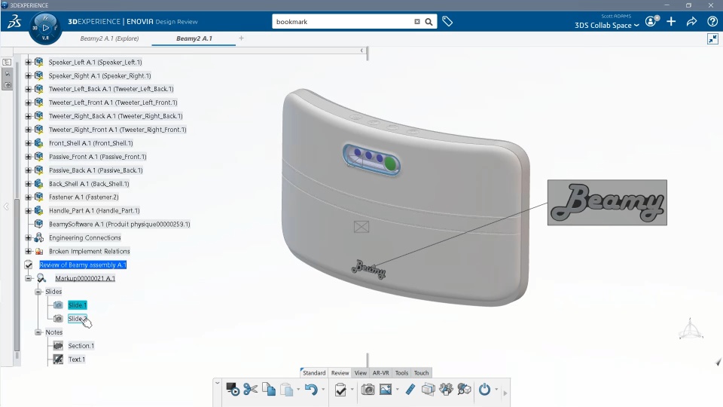The width and height of the screenshot is (723, 407).
Task: Expand the Front_Shell A.1 node
Action: [28, 143]
